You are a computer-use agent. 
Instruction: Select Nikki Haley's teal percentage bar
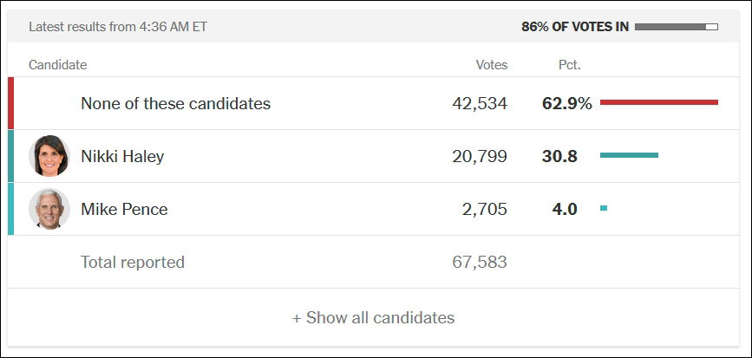pos(629,155)
